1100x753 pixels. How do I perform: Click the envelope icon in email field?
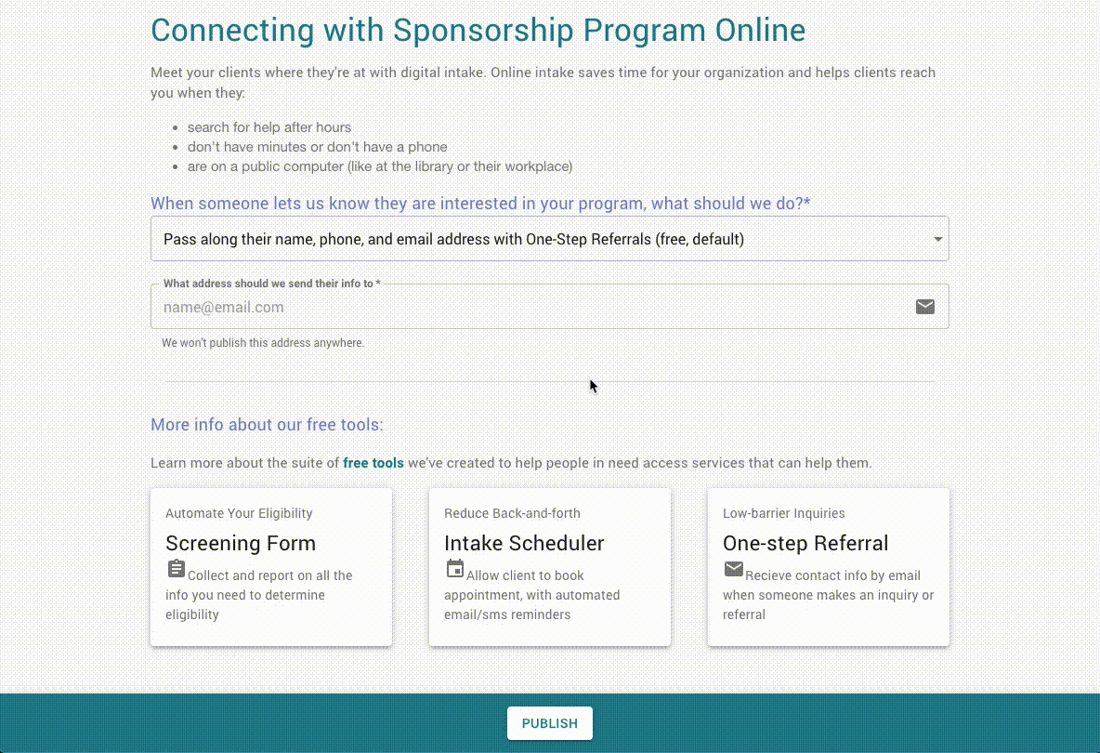coord(924,307)
